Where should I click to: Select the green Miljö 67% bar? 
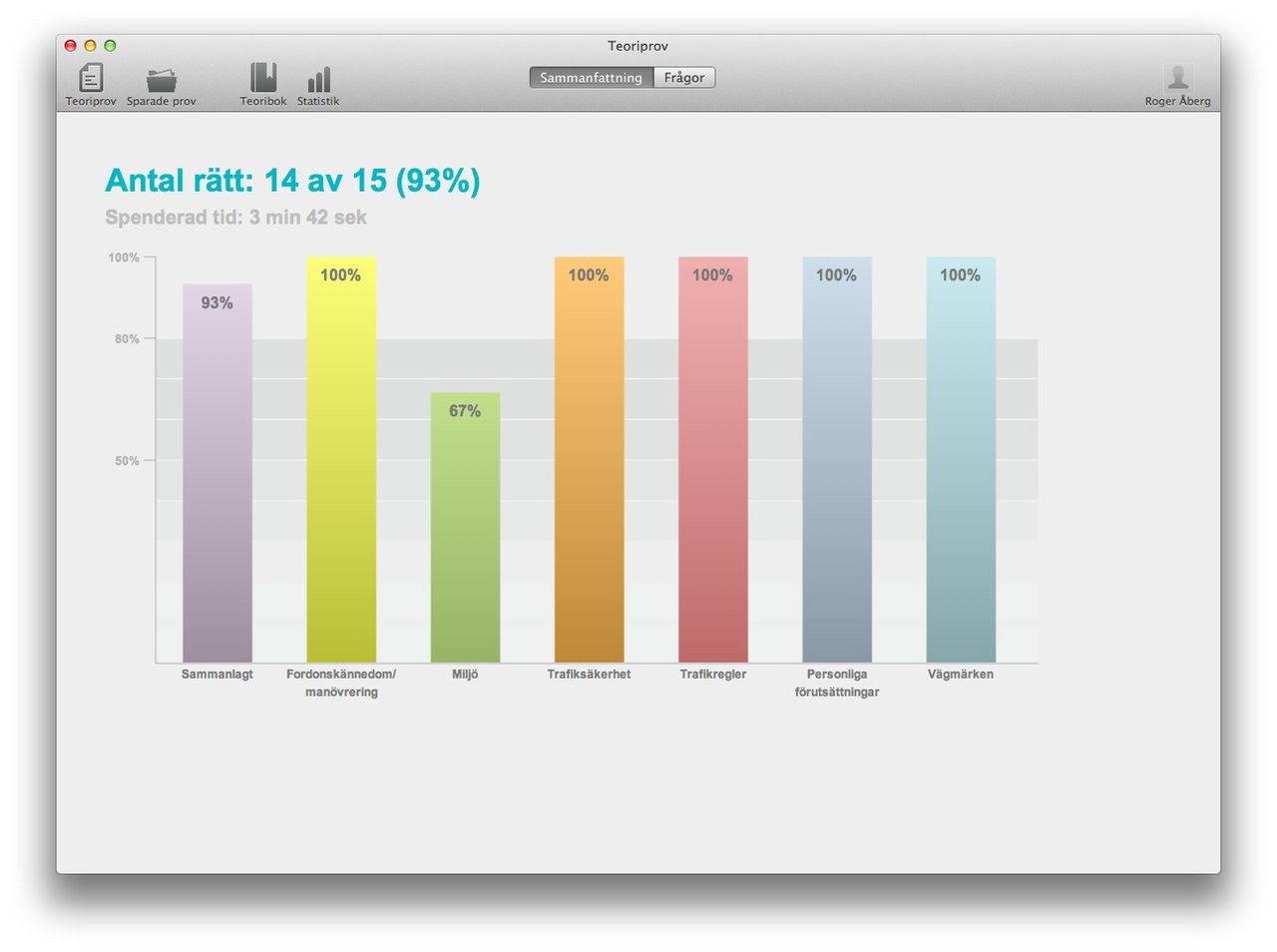[x=465, y=527]
